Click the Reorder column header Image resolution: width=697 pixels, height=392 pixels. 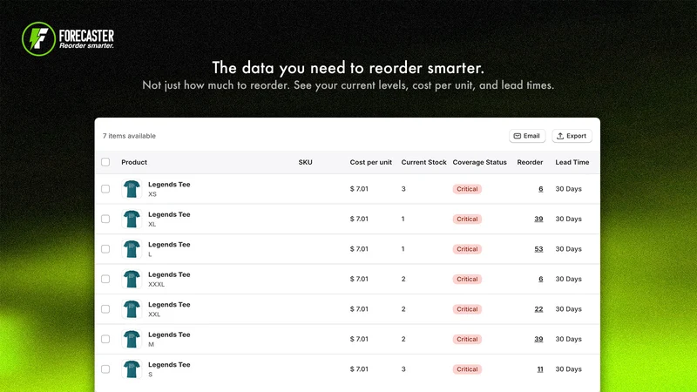(x=530, y=162)
